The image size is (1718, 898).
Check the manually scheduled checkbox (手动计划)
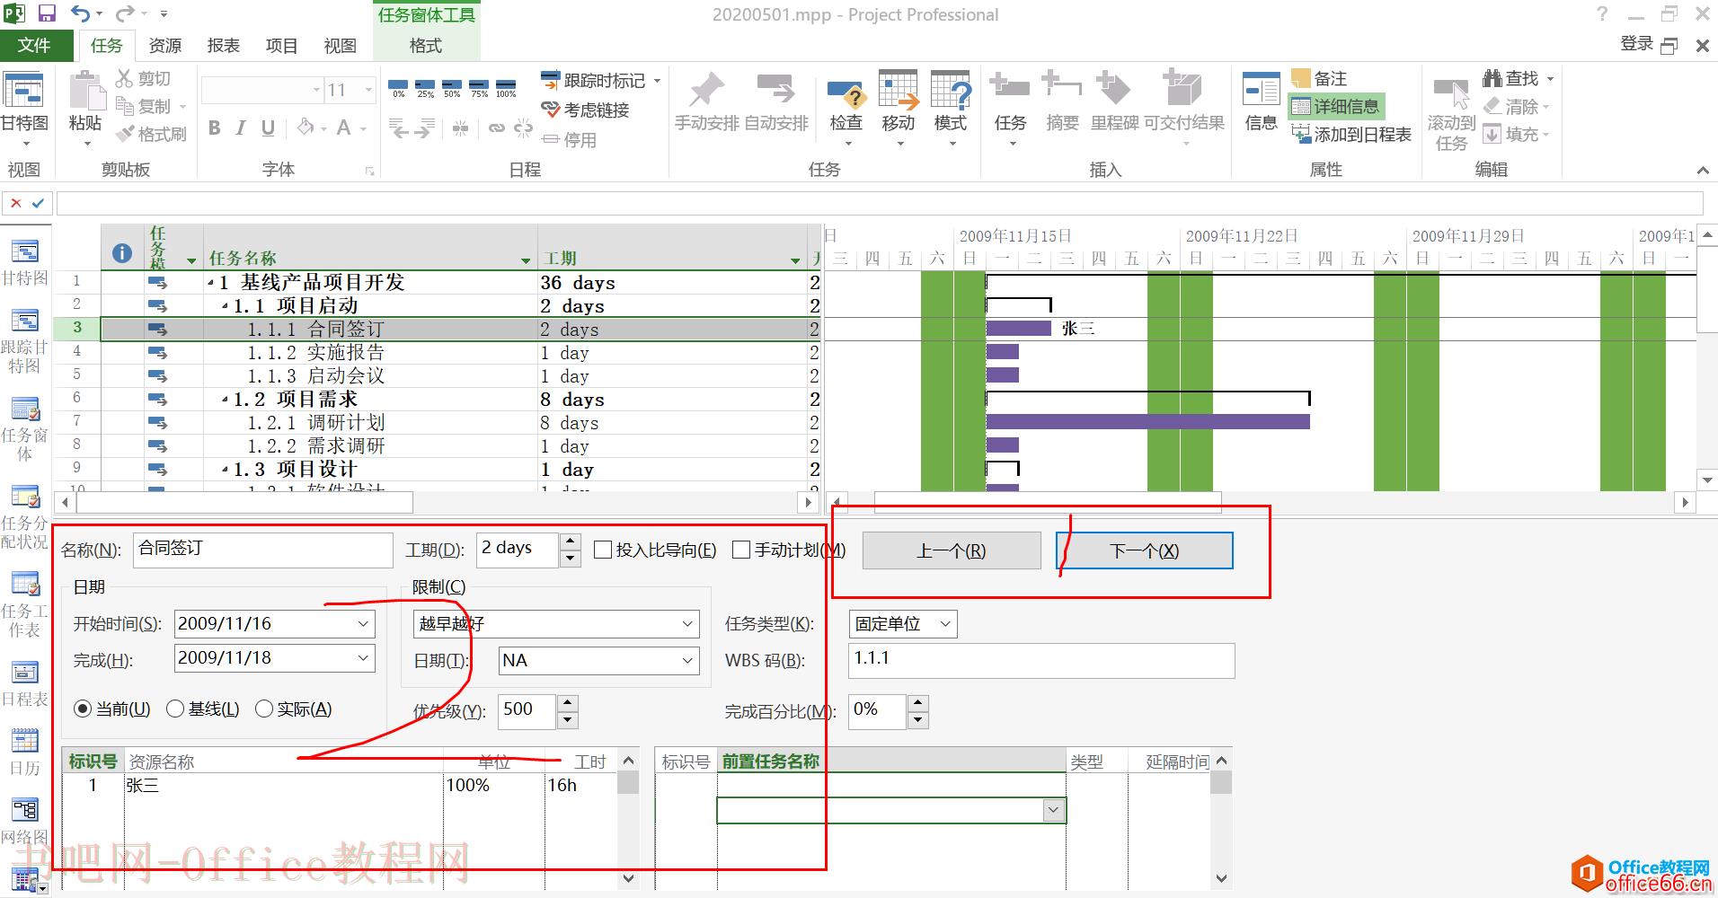coord(741,550)
